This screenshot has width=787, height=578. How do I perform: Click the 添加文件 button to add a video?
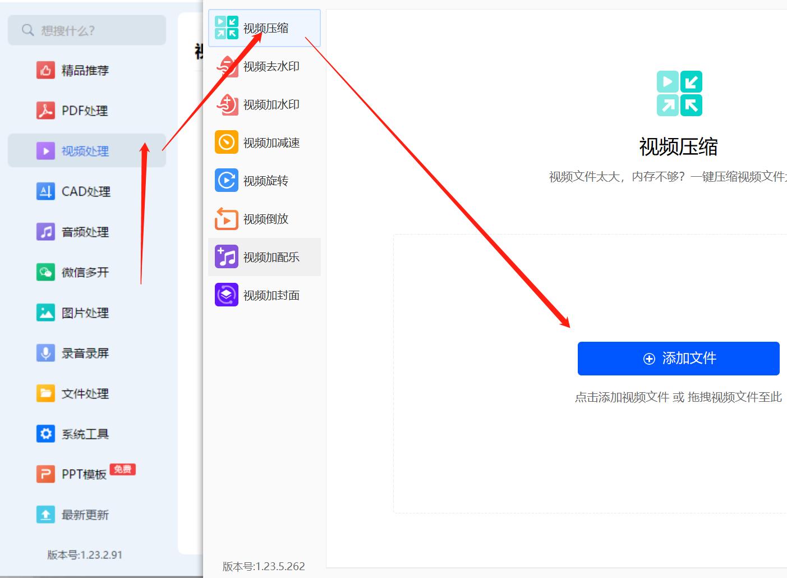tap(679, 358)
